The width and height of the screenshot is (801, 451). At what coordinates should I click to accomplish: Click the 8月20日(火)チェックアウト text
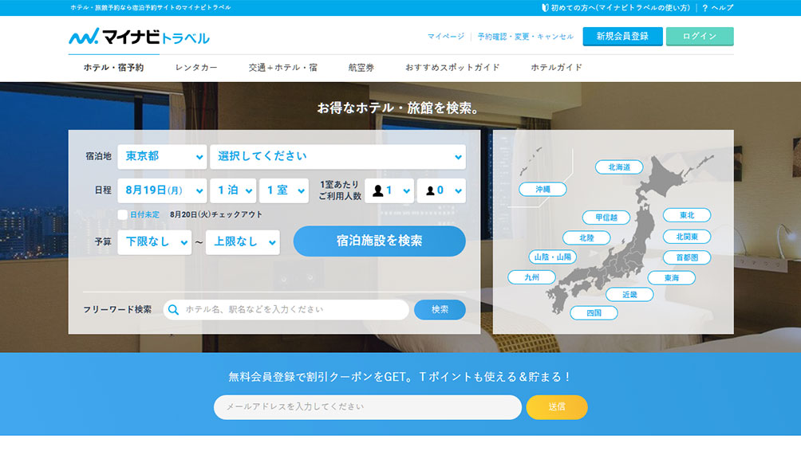[216, 215]
